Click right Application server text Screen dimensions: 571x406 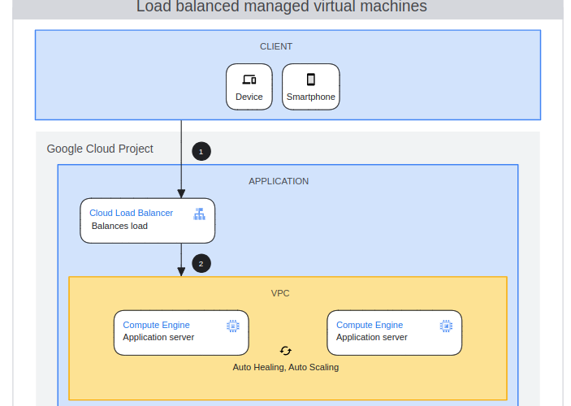[x=372, y=338]
